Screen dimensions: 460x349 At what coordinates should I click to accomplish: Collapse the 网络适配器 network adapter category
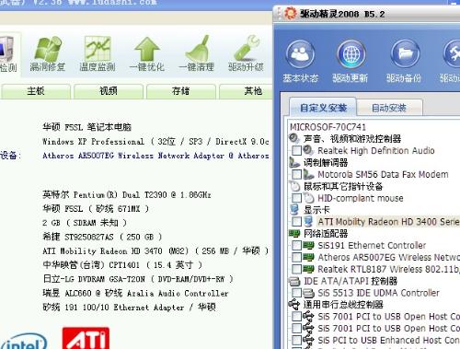pyautogui.click(x=326, y=234)
